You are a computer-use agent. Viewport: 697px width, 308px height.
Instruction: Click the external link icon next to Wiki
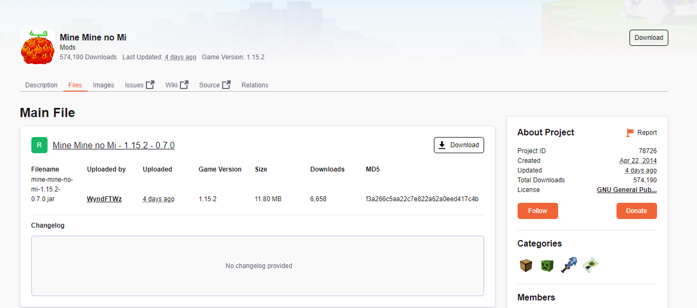pyautogui.click(x=184, y=85)
